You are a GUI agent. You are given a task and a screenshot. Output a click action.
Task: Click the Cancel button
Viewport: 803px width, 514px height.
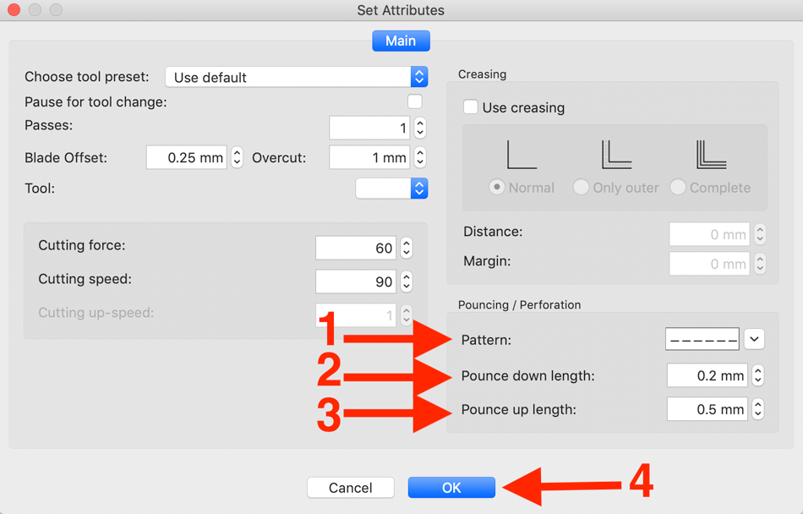351,488
